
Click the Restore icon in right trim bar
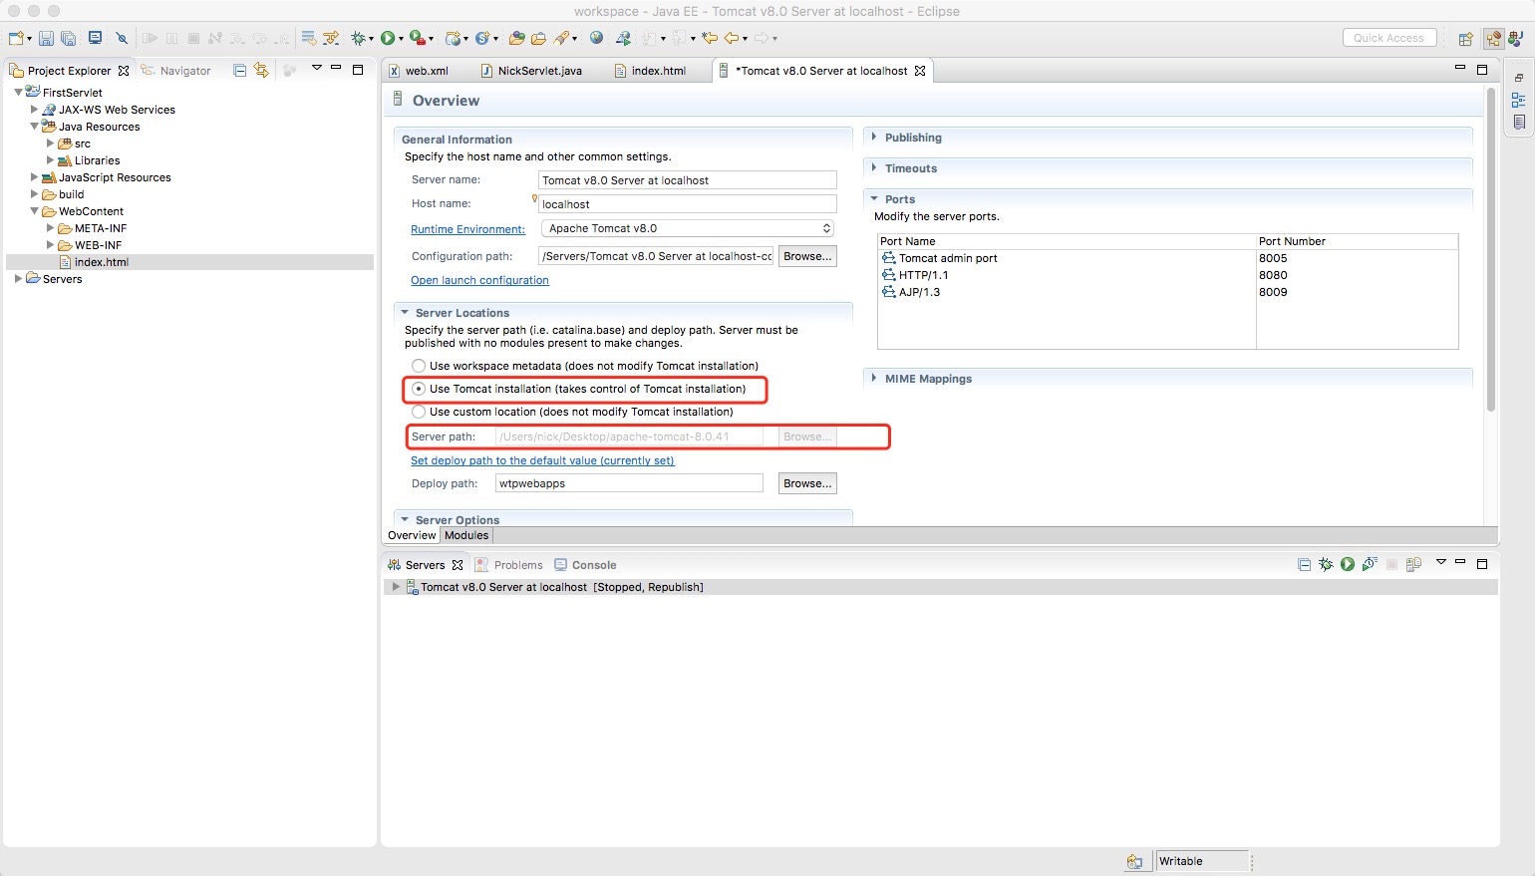coord(1518,77)
